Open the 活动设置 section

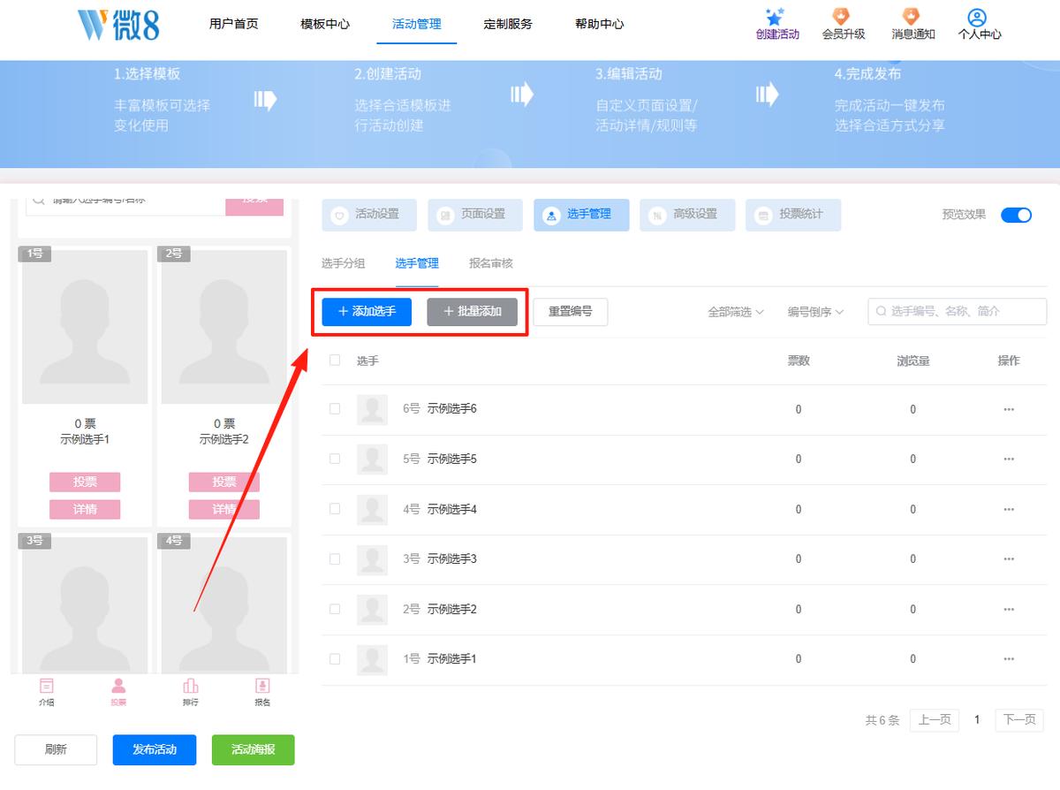[x=369, y=215]
